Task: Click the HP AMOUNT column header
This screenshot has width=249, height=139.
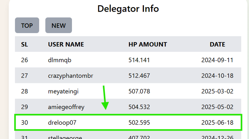Action: point(148,44)
